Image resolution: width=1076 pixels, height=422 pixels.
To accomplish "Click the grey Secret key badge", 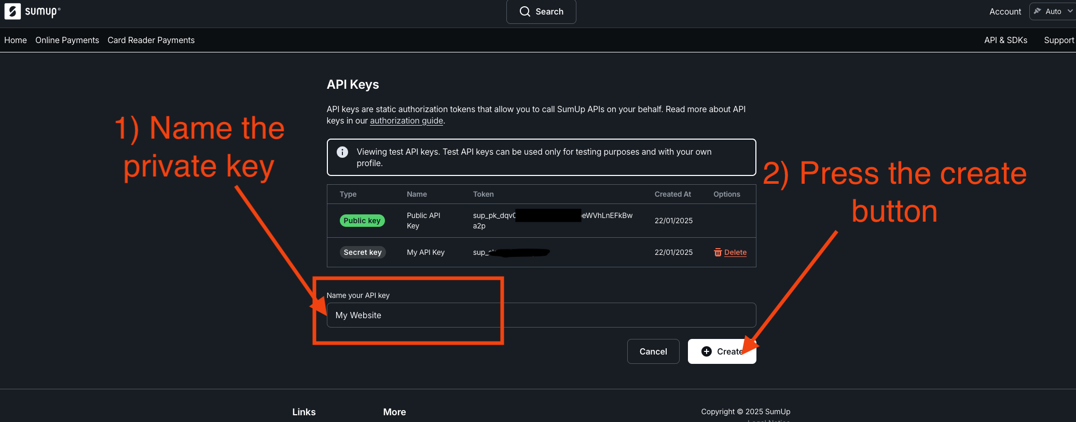I will pos(362,252).
